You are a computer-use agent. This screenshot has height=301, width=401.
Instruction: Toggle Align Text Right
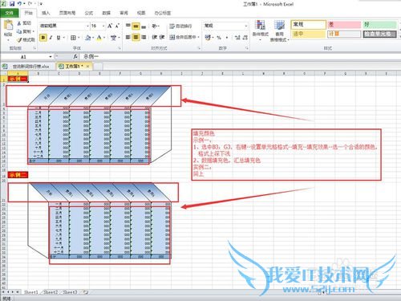tap(144, 37)
